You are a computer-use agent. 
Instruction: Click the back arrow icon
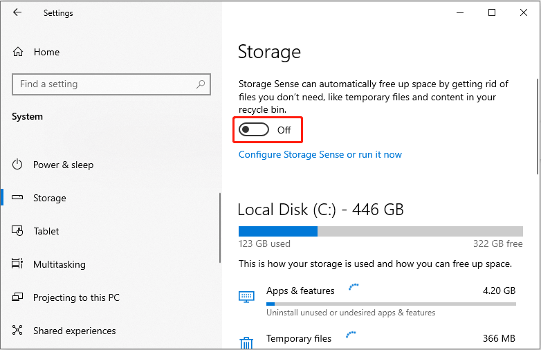tap(17, 12)
